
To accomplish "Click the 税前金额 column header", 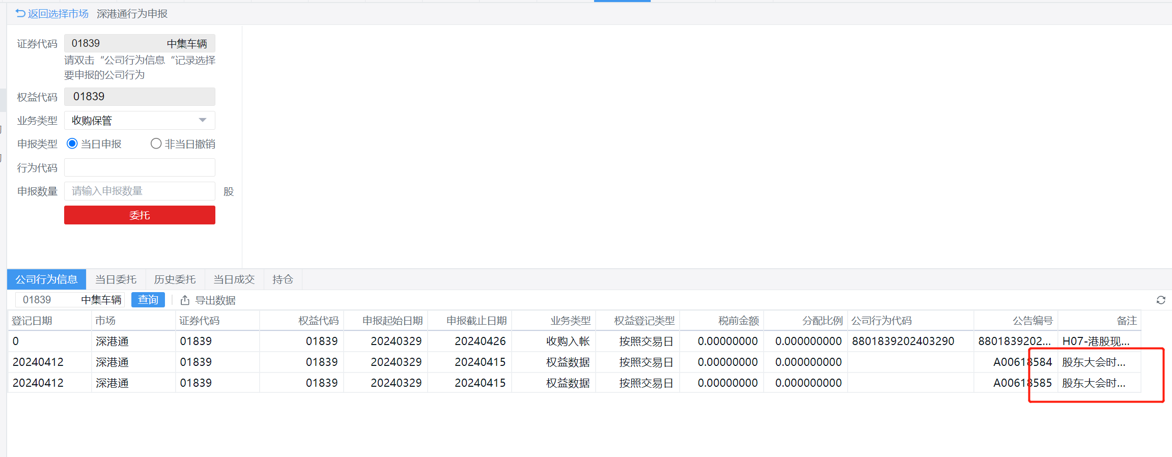I will click(722, 321).
